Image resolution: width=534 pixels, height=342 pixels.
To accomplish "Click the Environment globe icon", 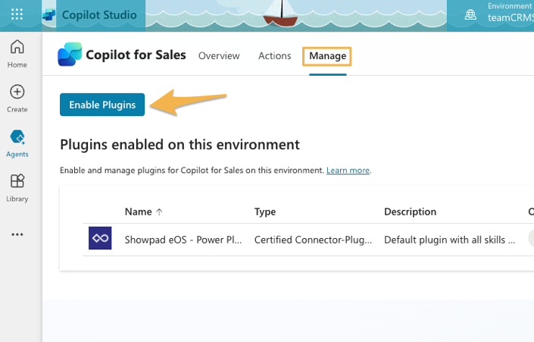I will click(470, 14).
